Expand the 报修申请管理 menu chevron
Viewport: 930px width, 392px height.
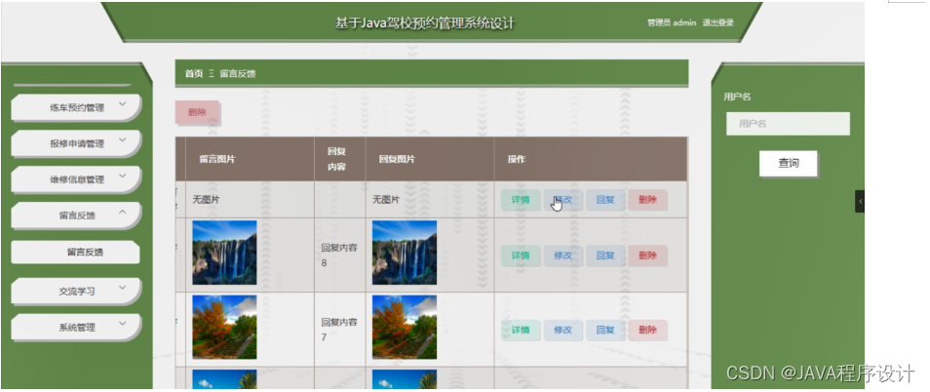click(x=122, y=140)
